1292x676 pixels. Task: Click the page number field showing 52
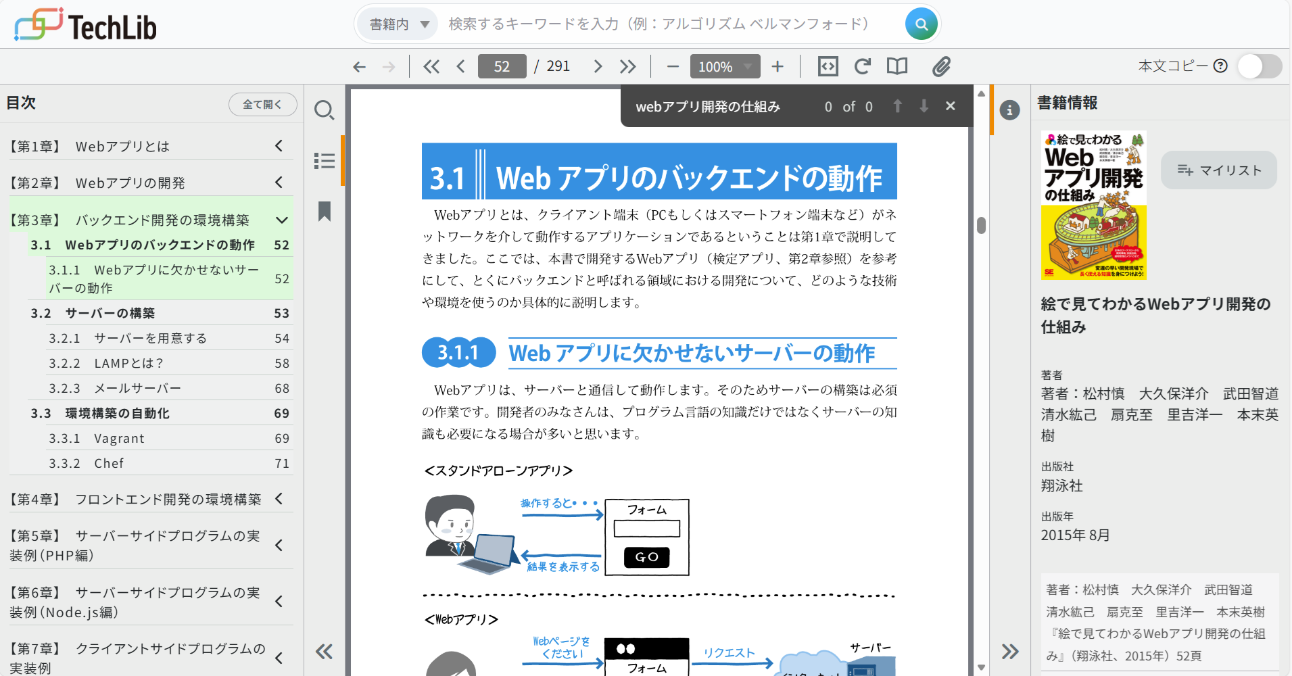pos(502,66)
